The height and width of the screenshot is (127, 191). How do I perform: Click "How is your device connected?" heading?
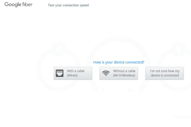[119, 62]
